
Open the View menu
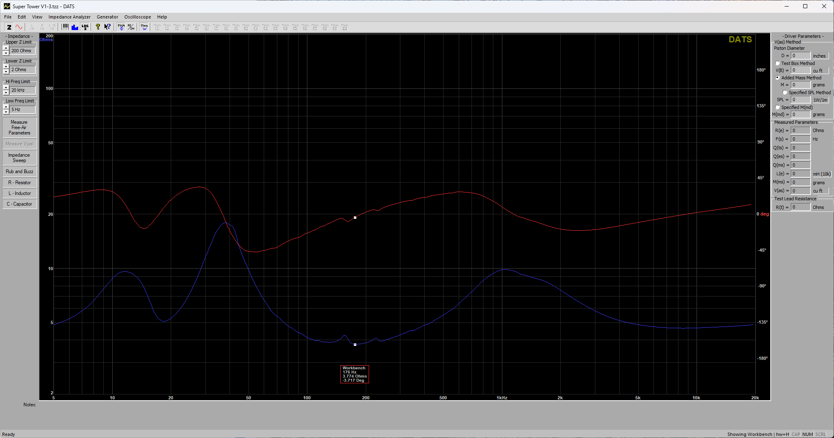coord(37,17)
